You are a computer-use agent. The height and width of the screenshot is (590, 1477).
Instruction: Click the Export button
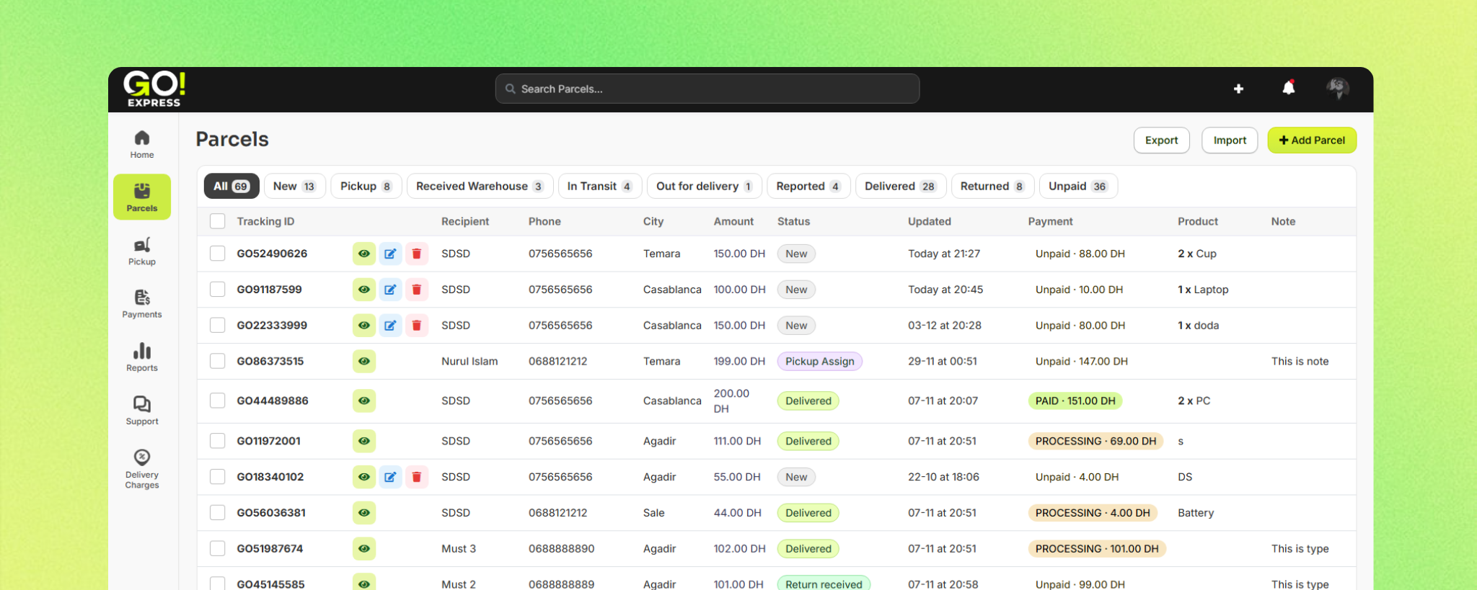point(1161,140)
